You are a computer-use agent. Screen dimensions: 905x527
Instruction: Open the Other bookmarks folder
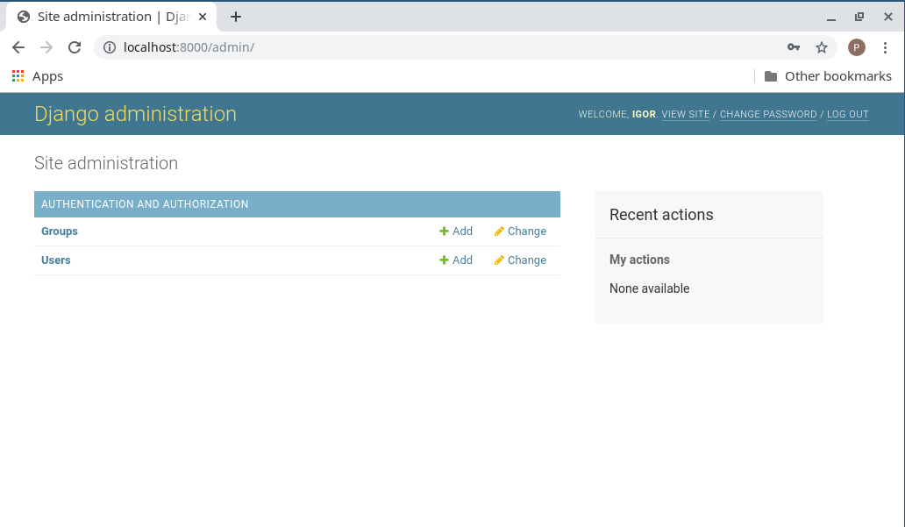click(x=828, y=76)
